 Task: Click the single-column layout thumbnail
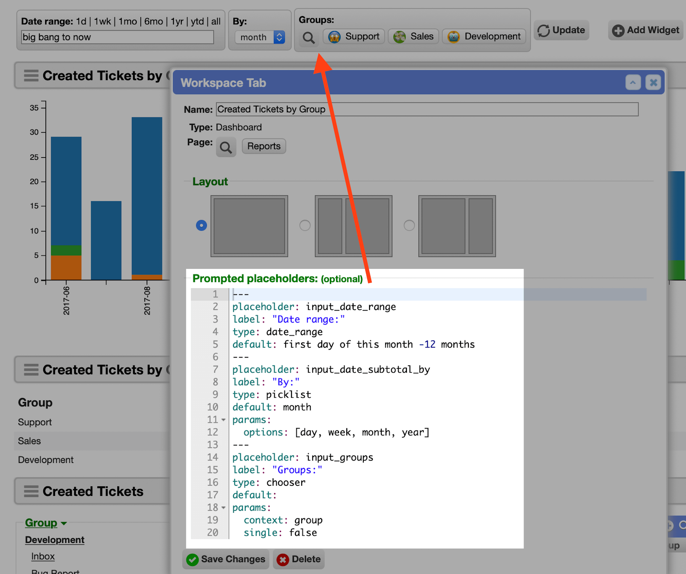point(249,226)
